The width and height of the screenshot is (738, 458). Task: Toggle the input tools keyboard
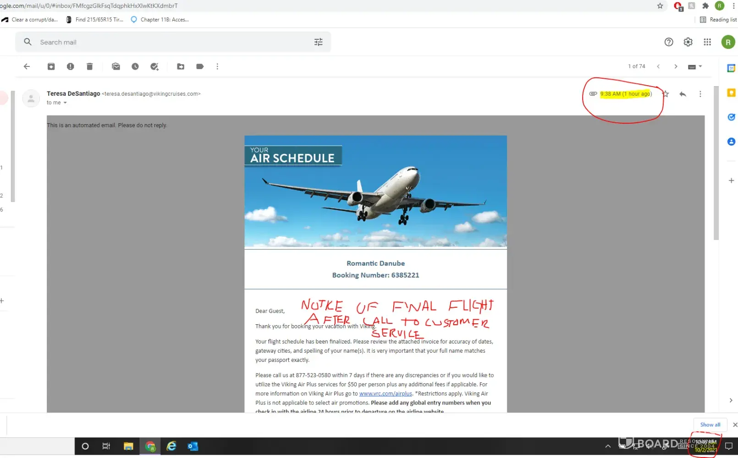(692, 67)
